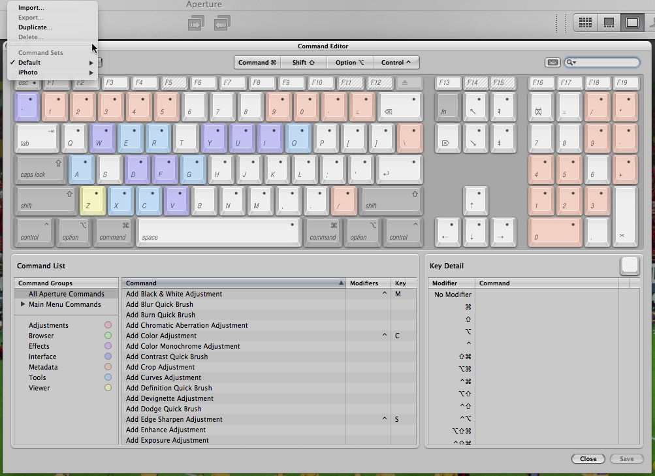Sort by the Modifiers column header
The image size is (655, 476).
[x=368, y=283]
